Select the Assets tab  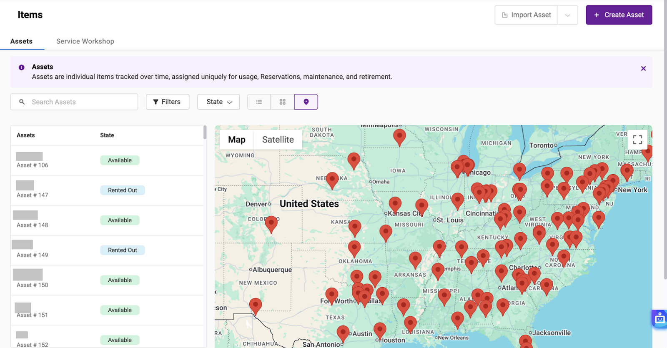click(x=21, y=41)
